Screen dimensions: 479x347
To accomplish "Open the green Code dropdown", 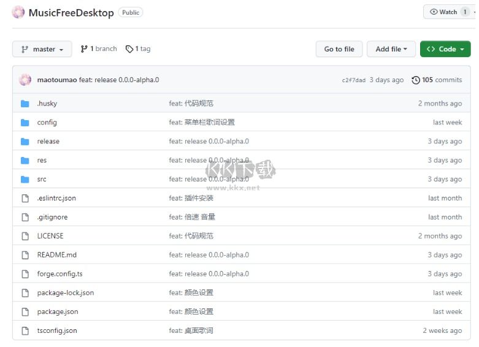I will pyautogui.click(x=445, y=49).
